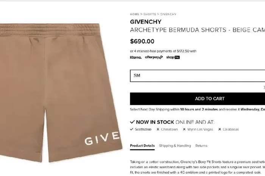This screenshot has width=265, height=176.
Task: Click the X icon next to Calabasas
Action: (220, 129)
